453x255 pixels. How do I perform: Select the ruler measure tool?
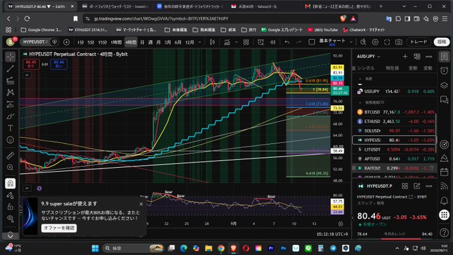[10, 155]
